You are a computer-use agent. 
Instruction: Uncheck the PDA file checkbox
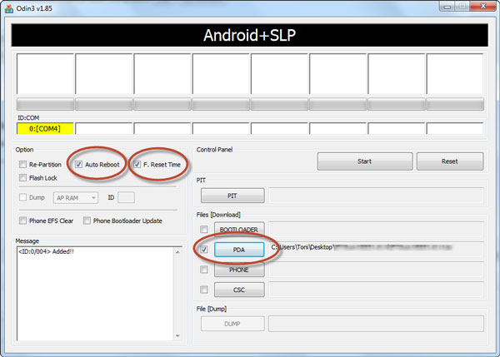click(x=204, y=249)
